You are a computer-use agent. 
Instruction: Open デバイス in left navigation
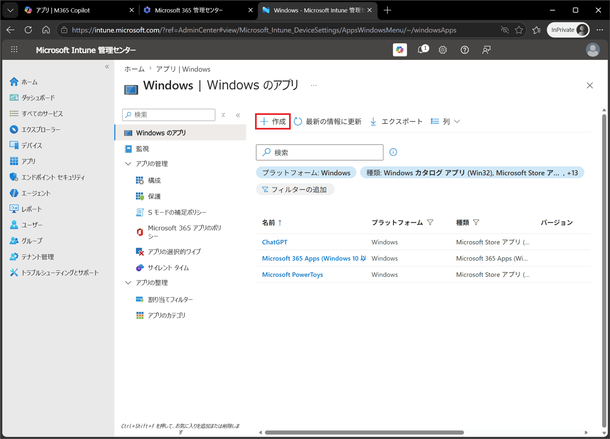click(x=26, y=145)
